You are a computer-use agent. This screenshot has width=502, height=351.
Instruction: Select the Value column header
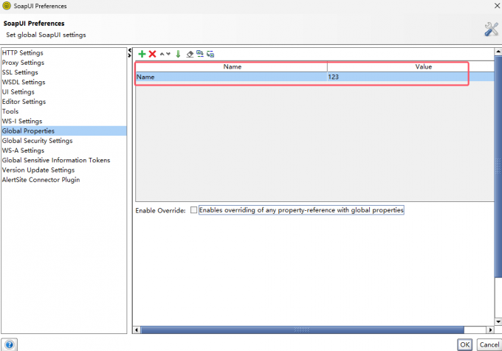pos(410,67)
